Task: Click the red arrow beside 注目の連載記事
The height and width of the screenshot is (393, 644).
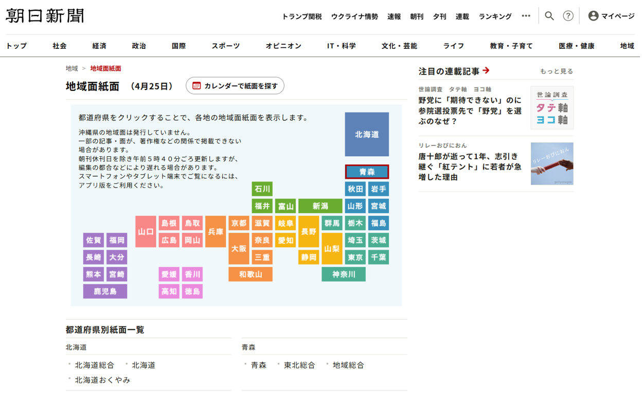Action: point(489,71)
